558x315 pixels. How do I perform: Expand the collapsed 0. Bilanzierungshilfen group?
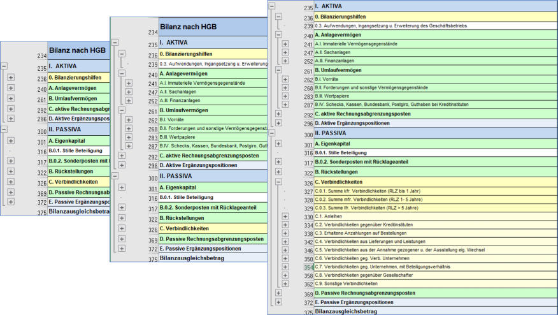[11, 77]
